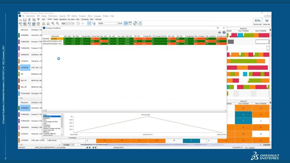This screenshot has width=290, height=163.
Task: Toggle the highlighted split view icon
Action: pyautogui.click(x=126, y=23)
